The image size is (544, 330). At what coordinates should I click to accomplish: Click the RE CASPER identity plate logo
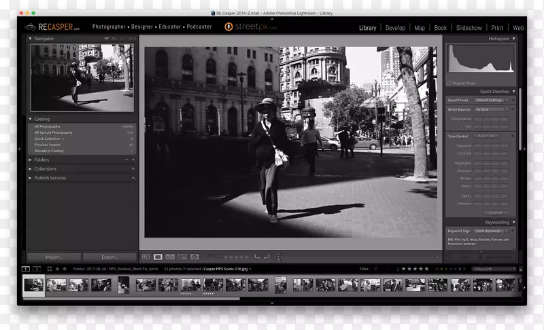(x=52, y=26)
